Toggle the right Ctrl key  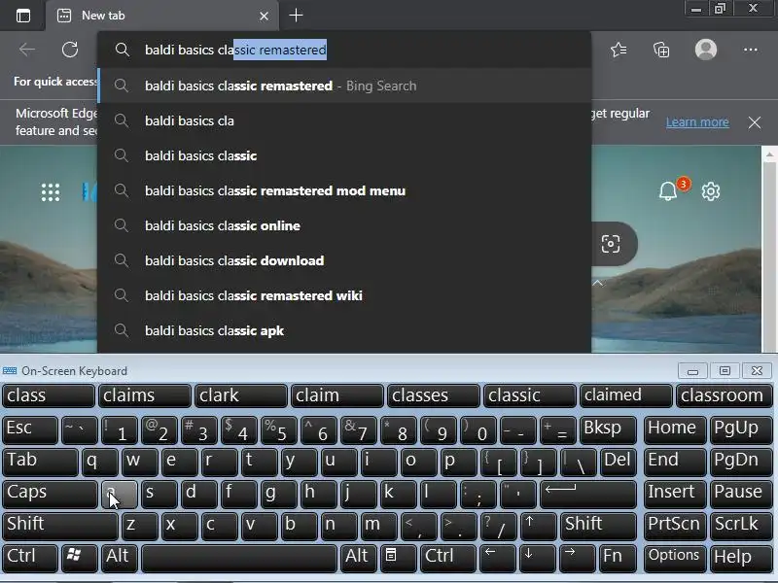pos(447,558)
